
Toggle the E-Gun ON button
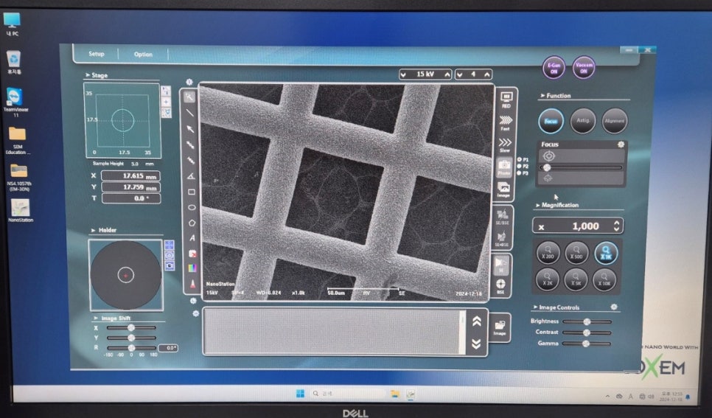[554, 68]
